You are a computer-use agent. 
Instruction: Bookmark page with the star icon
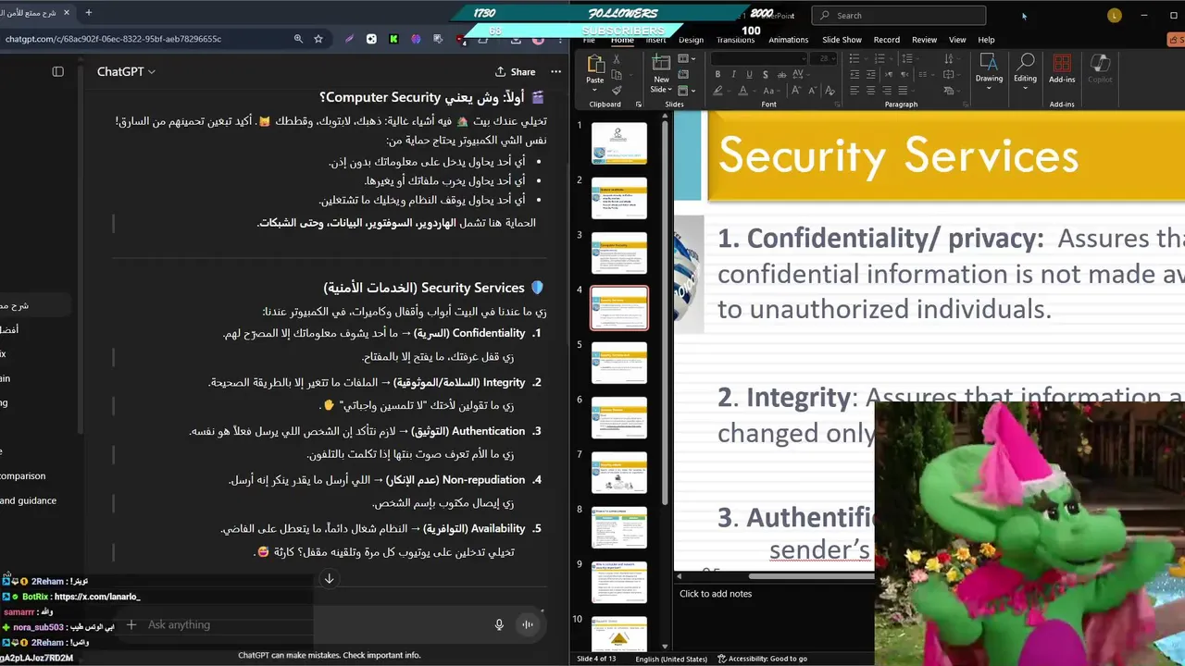click(x=318, y=39)
